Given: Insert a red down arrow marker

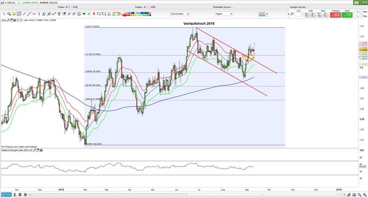Looking at the screenshot, I should 94,14.
